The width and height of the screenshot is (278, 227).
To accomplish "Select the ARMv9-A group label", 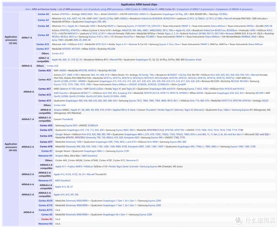I will (29, 212).
